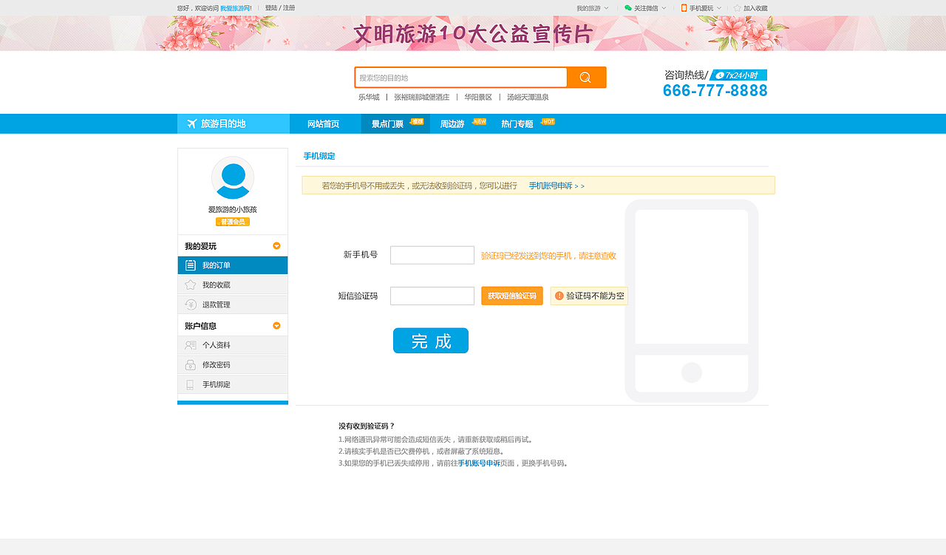Click the orange search magnifier icon
The image size is (946, 555).
pyautogui.click(x=586, y=77)
